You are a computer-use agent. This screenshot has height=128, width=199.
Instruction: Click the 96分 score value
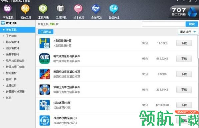coord(145,74)
